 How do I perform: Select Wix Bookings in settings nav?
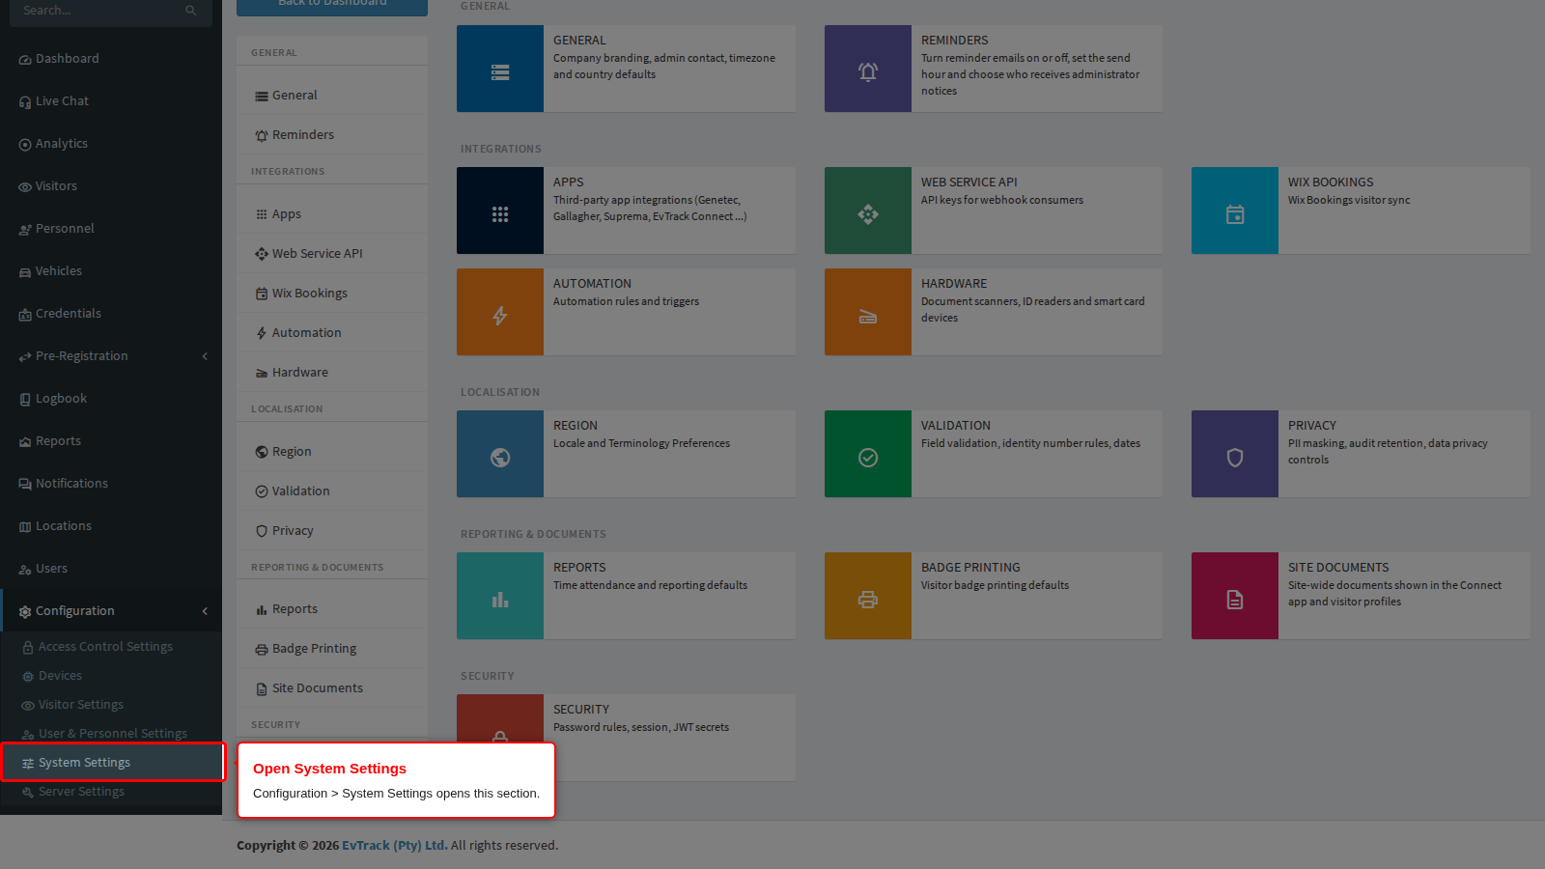[x=332, y=294]
